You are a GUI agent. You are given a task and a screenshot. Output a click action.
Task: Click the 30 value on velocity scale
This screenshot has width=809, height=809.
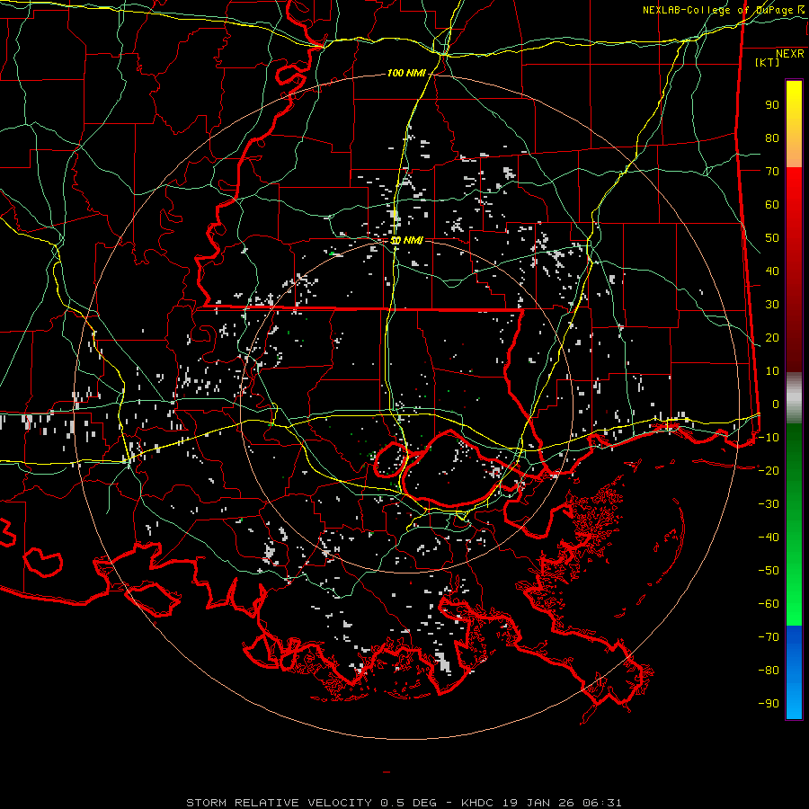pyautogui.click(x=772, y=305)
